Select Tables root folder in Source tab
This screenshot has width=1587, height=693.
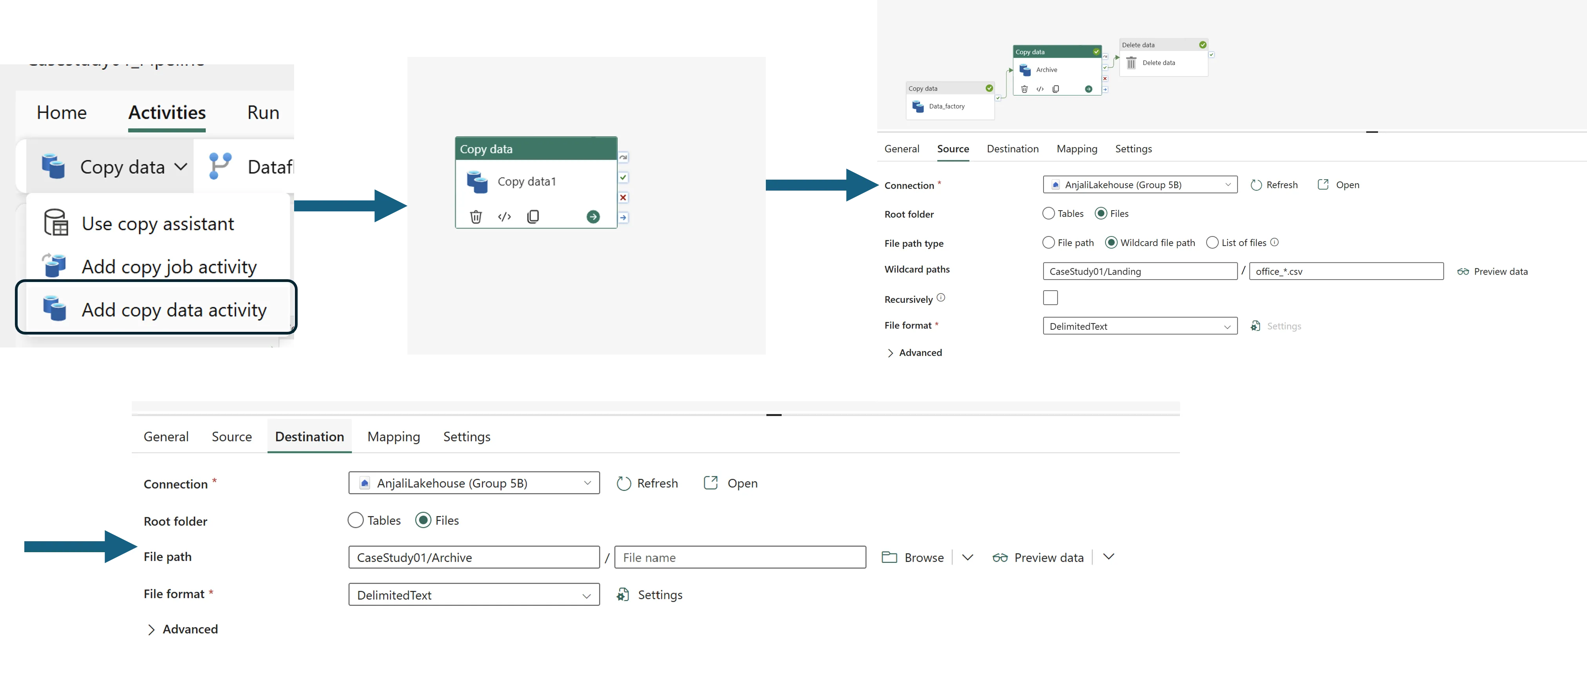point(1048,213)
